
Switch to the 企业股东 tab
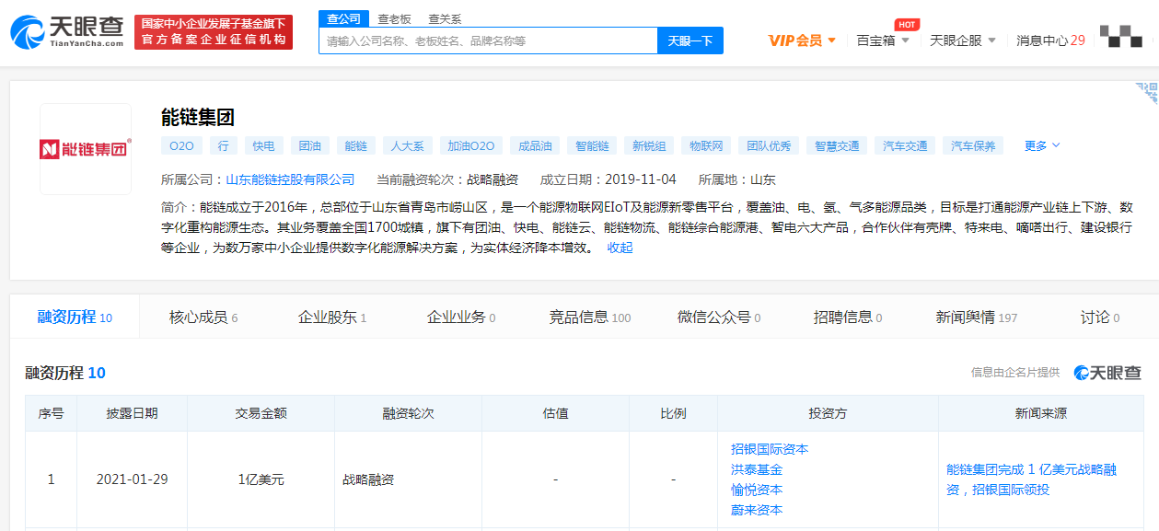pos(332,317)
